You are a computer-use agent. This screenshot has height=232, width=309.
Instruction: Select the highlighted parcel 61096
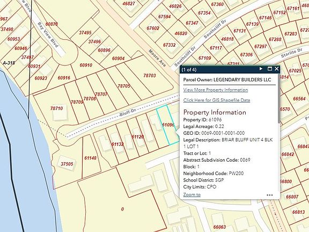(168, 125)
